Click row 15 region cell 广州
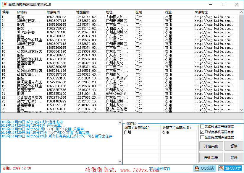 tap(139, 71)
